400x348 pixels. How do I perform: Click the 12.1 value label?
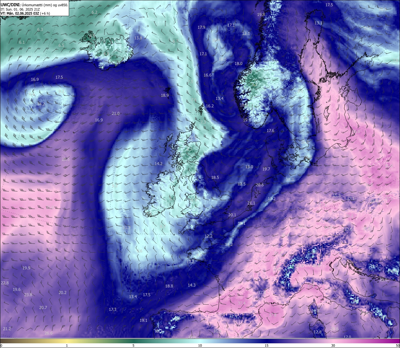click(246, 34)
